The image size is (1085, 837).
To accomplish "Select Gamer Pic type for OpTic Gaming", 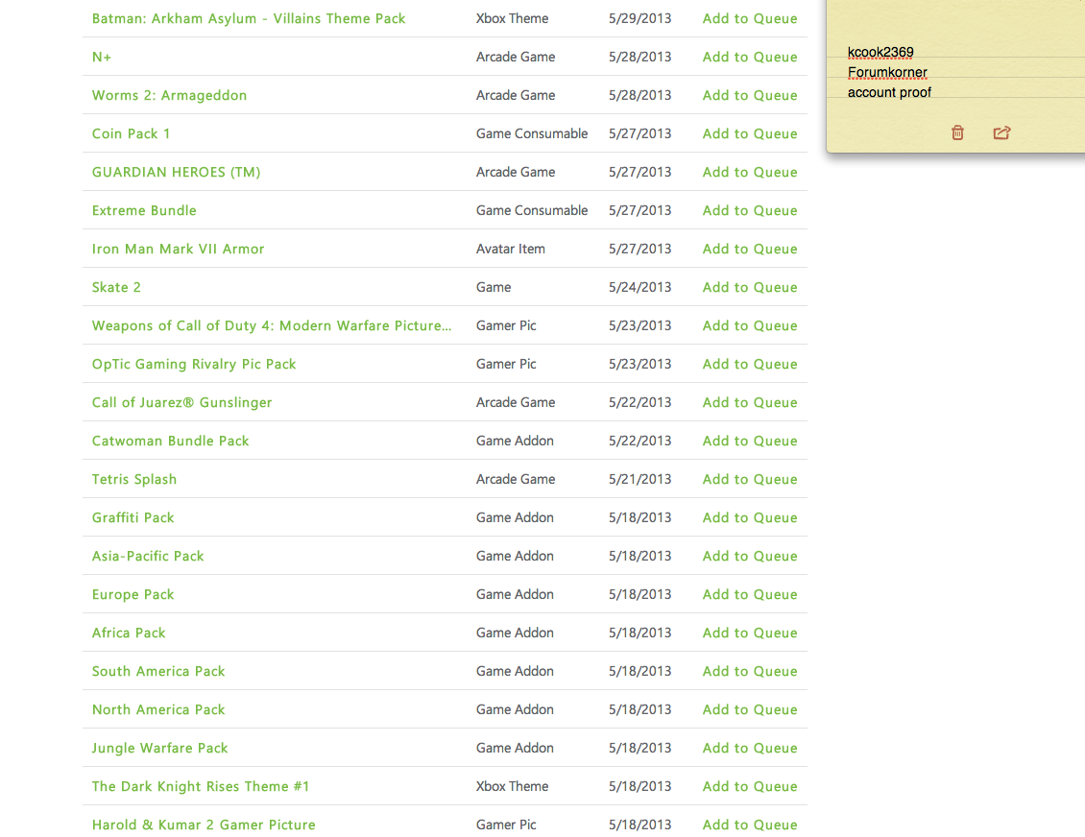I will click(506, 364).
